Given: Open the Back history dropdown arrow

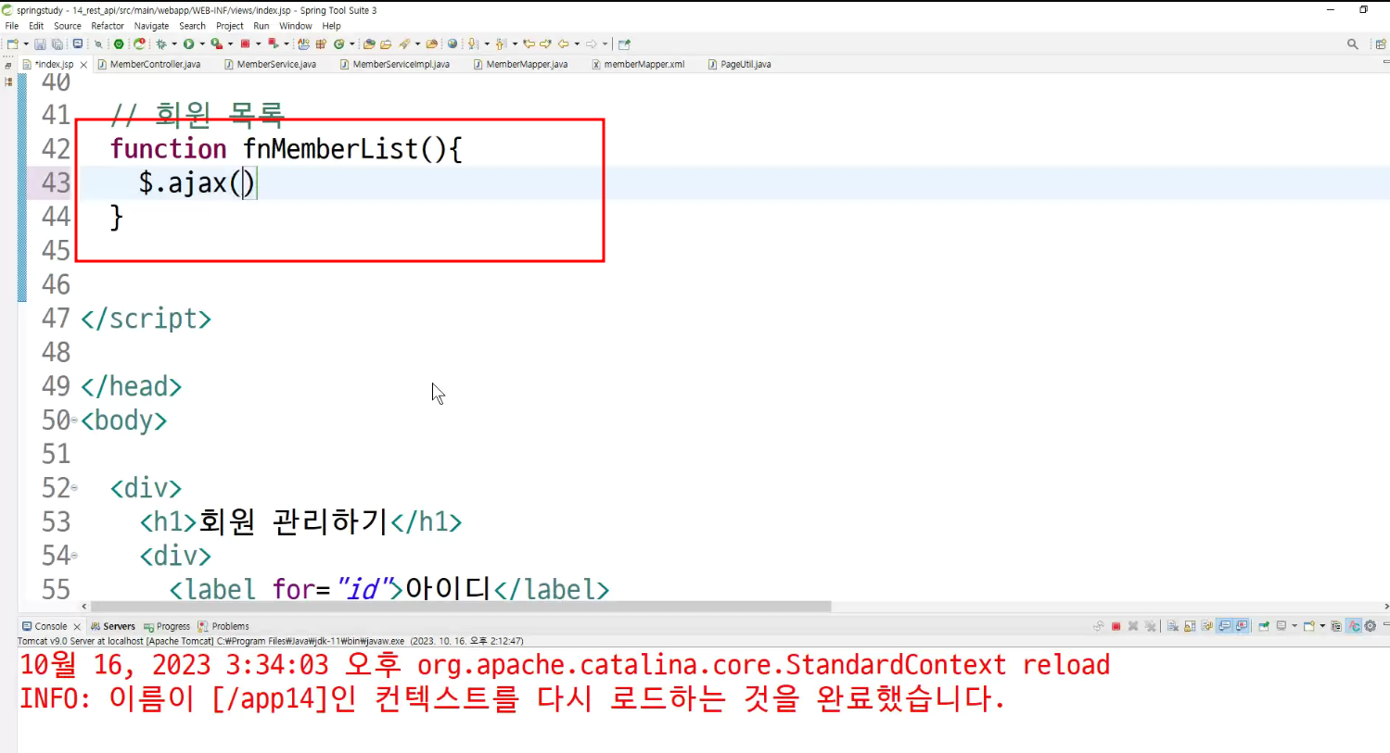Looking at the screenshot, I should [577, 44].
